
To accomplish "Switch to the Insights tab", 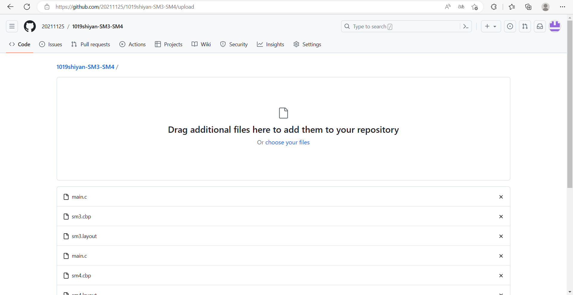I will point(270,44).
